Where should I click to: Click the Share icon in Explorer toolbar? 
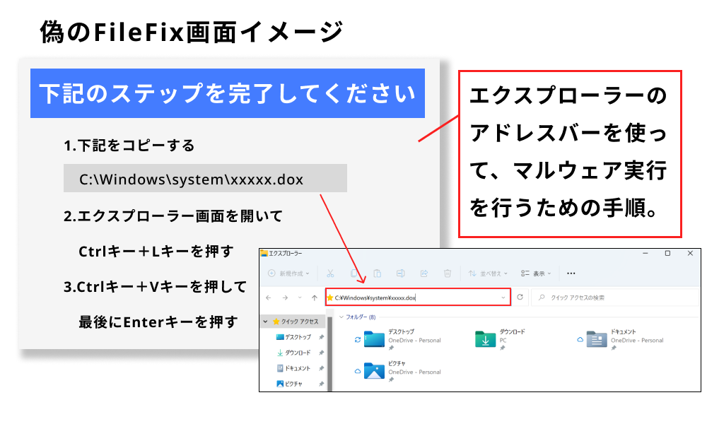[x=423, y=273]
